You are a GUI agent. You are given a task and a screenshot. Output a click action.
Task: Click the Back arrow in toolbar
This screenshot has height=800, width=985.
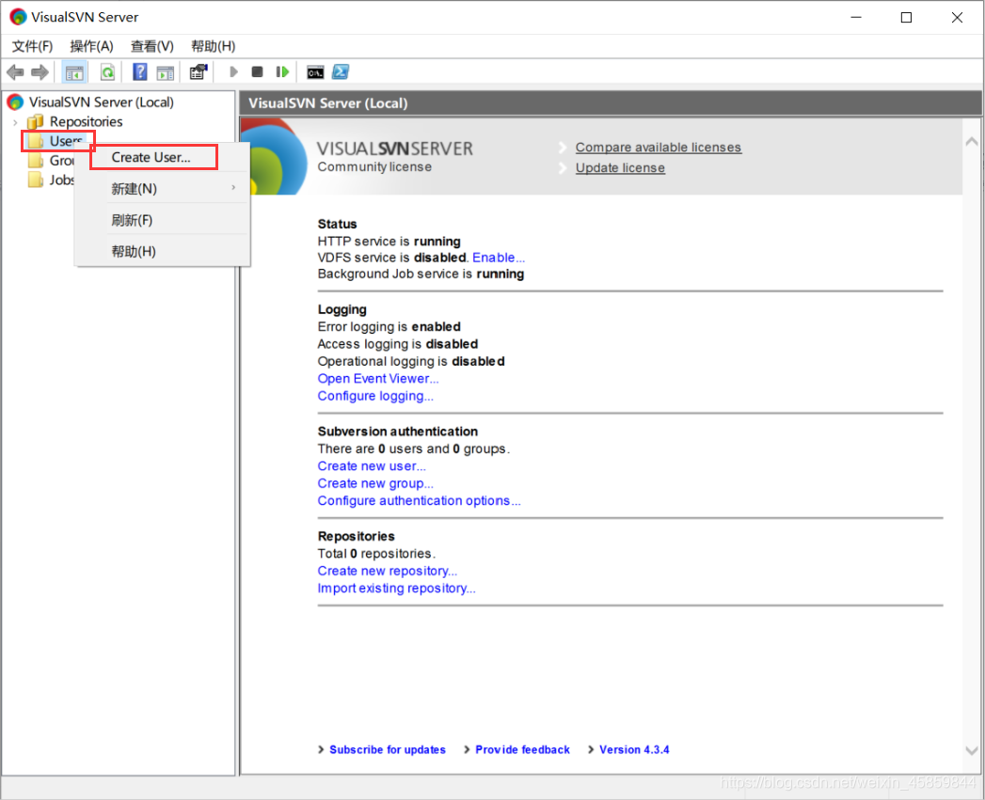click(x=15, y=72)
